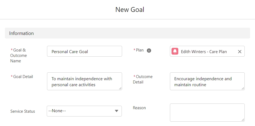This screenshot has height=126, width=255.
Task: Click Outcome Detail textarea resize handle
Action: coord(243,88)
